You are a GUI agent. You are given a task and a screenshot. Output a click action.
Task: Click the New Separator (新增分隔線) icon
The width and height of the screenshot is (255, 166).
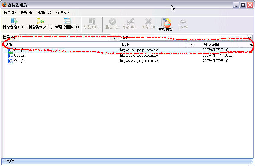tap(67, 21)
